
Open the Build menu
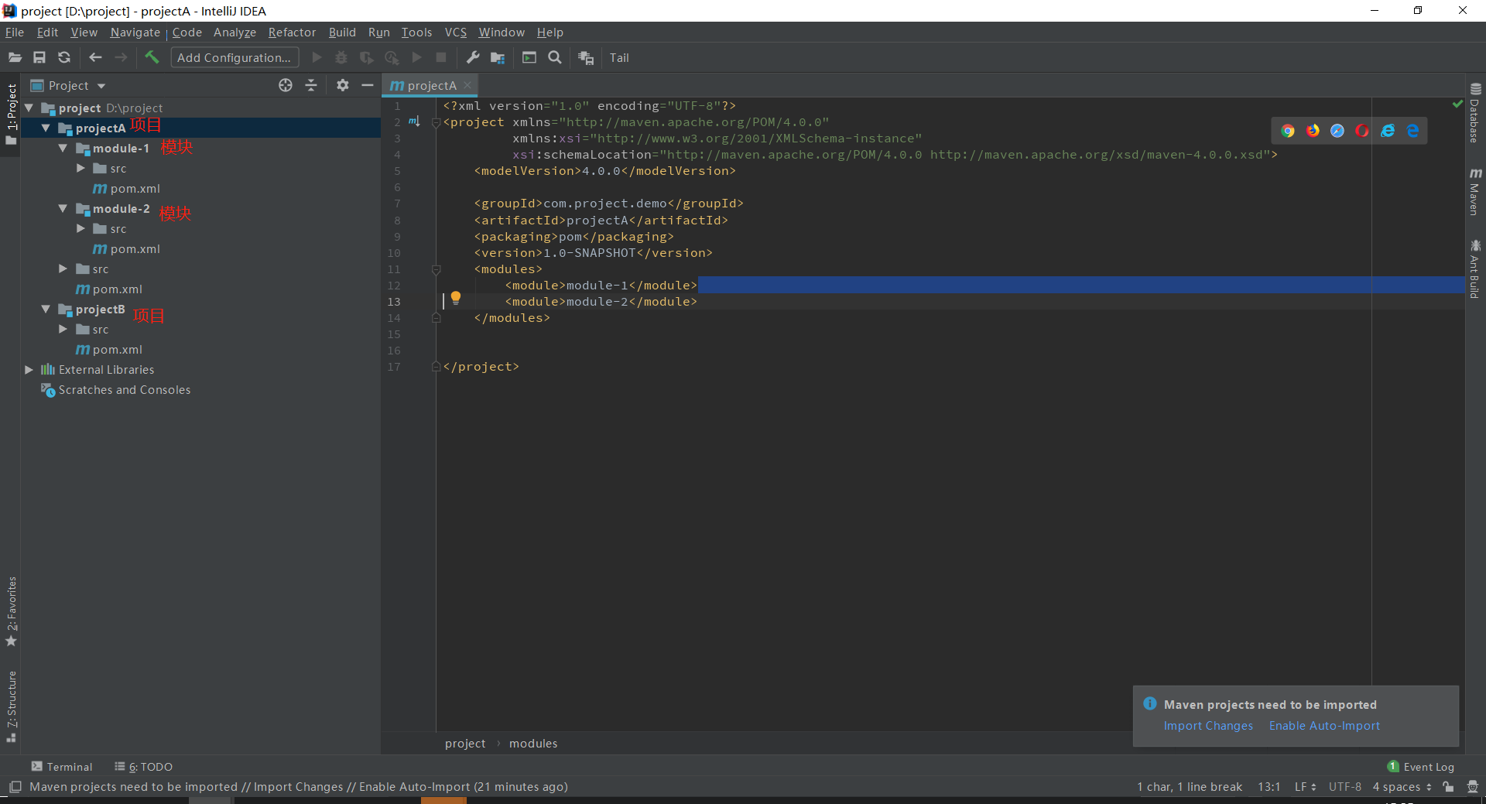342,33
